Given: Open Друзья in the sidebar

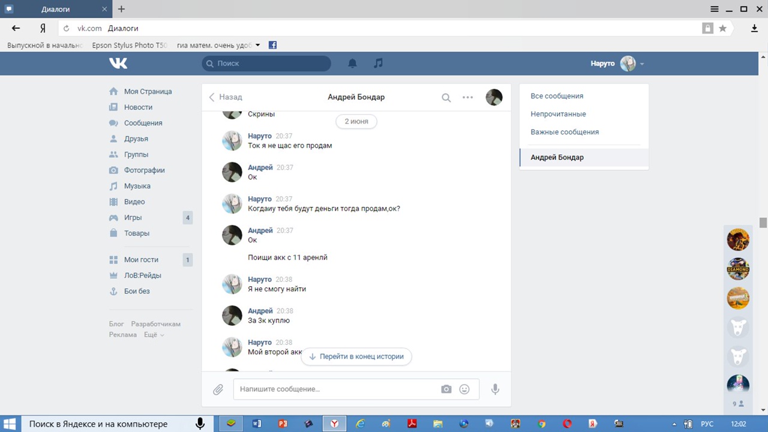Looking at the screenshot, I should pos(136,139).
